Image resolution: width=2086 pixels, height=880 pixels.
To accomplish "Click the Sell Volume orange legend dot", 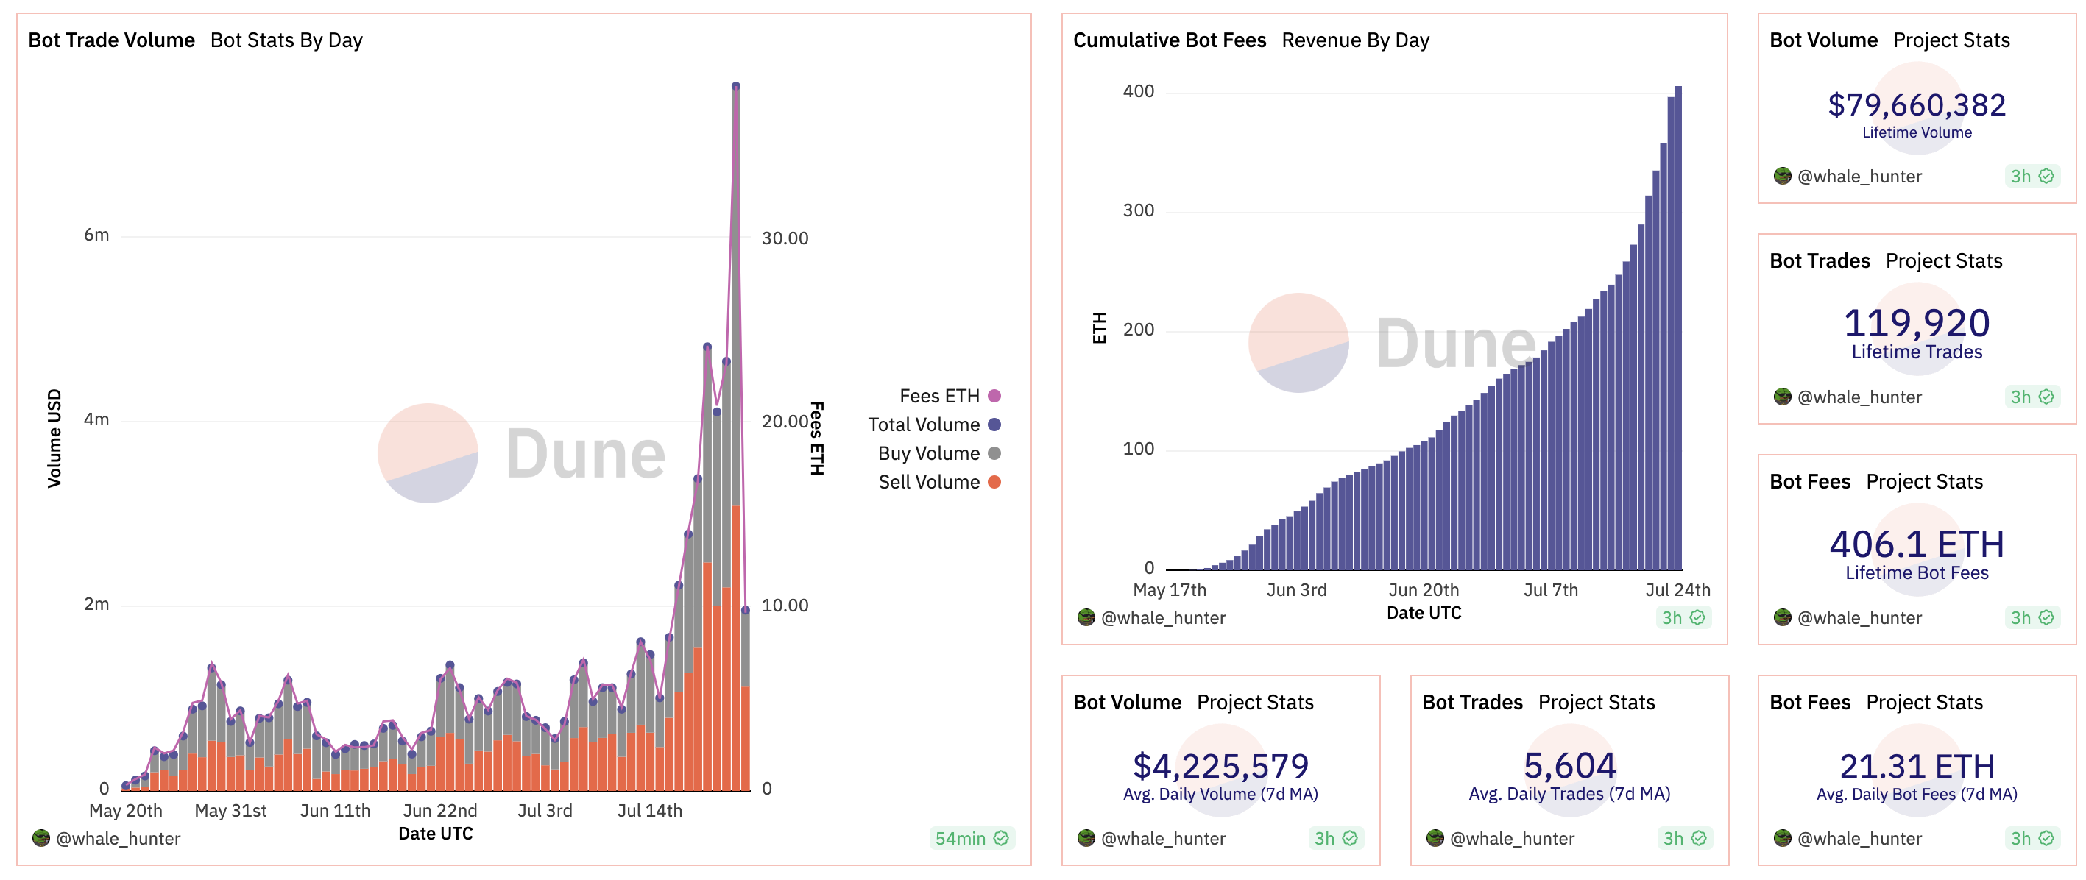I will (994, 483).
